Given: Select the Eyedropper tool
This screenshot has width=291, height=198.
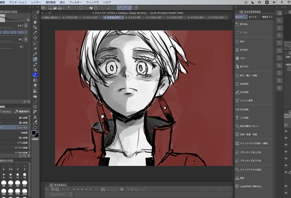Looking at the screenshot, I should tap(35, 32).
